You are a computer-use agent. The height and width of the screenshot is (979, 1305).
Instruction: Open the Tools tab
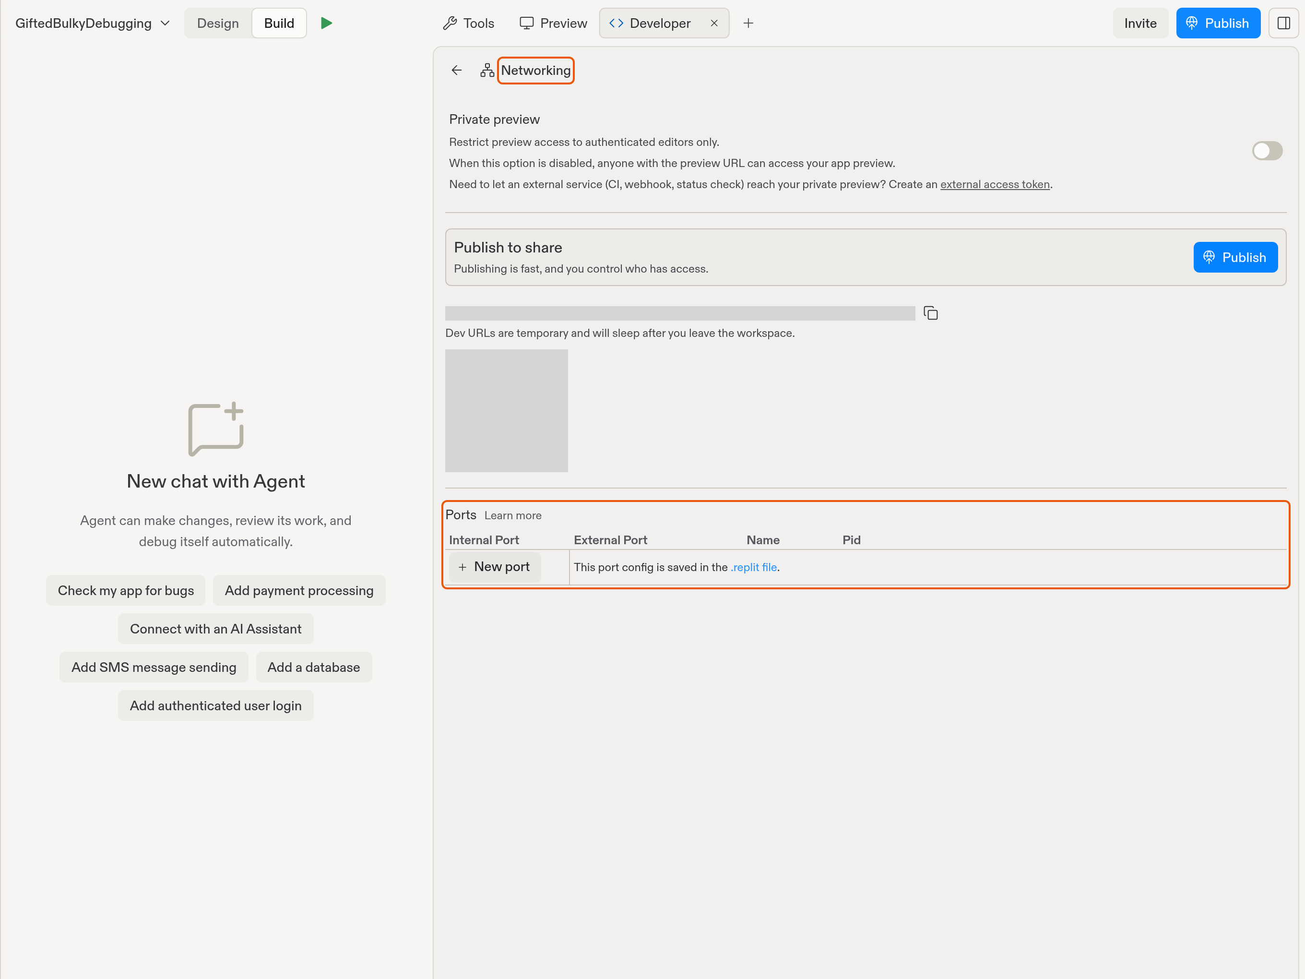468,23
